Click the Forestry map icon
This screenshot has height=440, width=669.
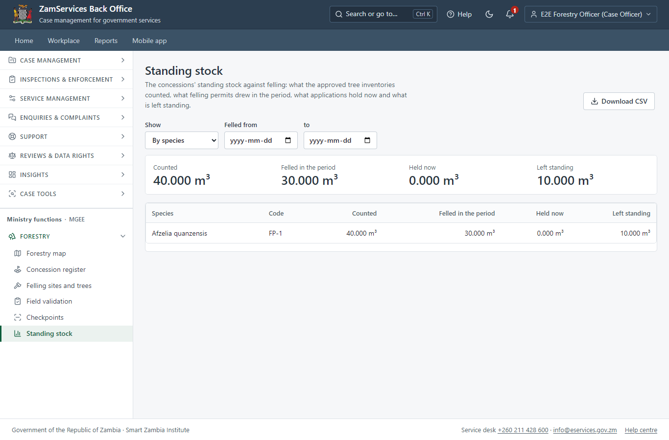click(x=18, y=253)
